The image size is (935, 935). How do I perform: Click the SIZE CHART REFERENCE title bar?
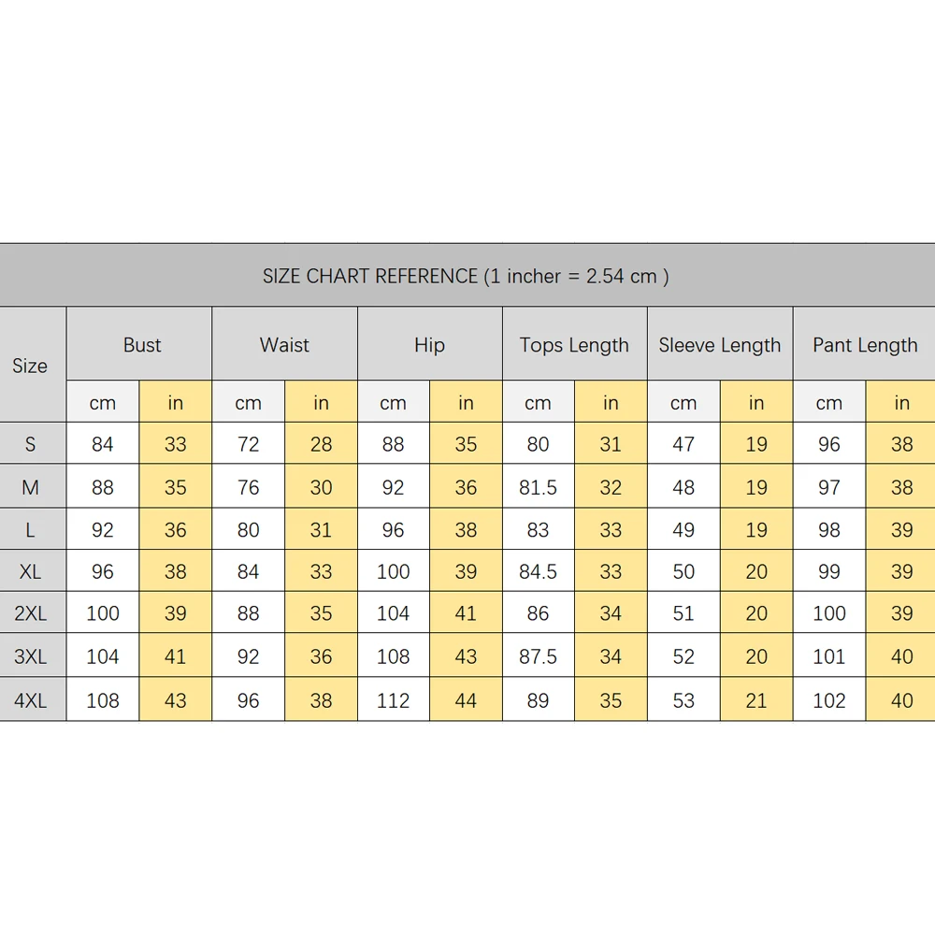[x=467, y=276]
